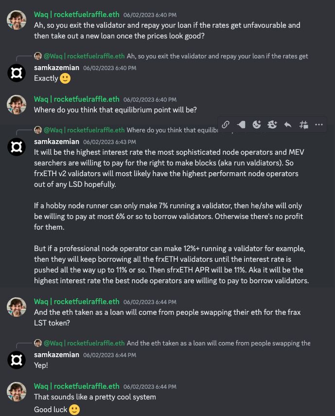Click Waq username above "Where do you think" message
Screen dimensions: 335x416
tap(76, 100)
